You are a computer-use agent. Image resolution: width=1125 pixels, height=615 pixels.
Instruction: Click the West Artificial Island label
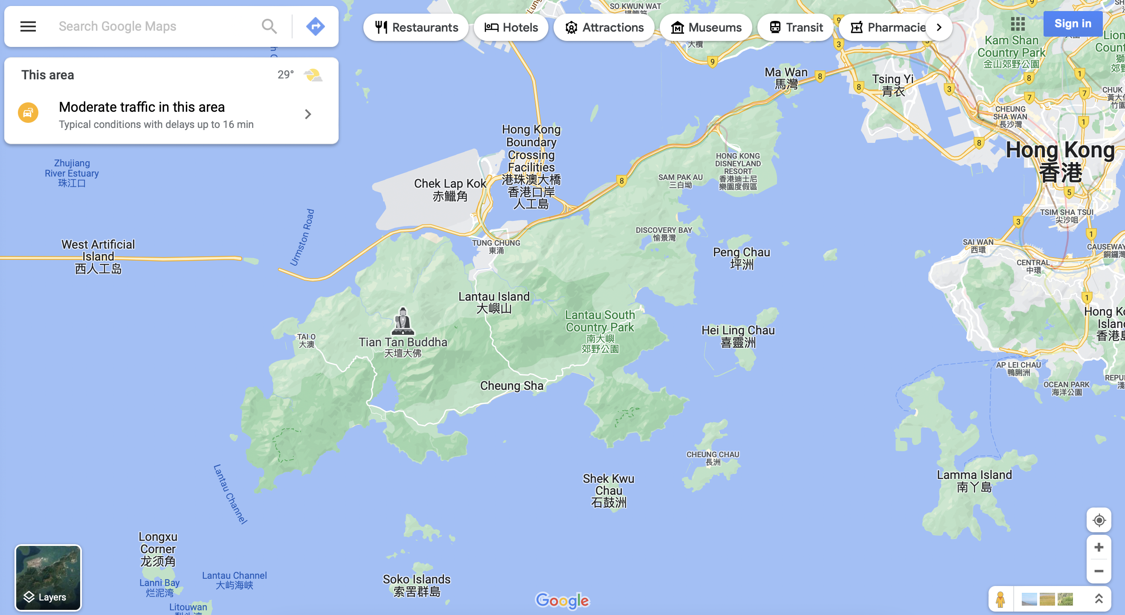(98, 256)
